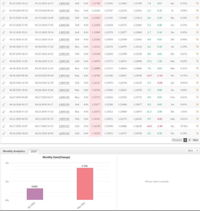Open GBPUSD link in the 04.23.2020 17:23 row
The width and height of the screenshot is (200, 211).
tap(64, 112)
